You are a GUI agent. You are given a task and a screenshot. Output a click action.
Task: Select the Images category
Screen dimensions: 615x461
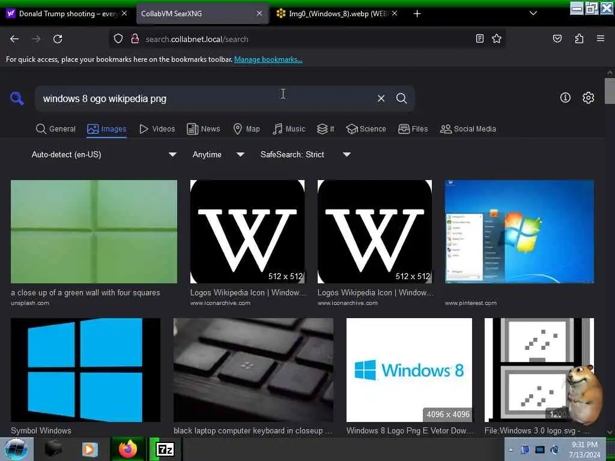pyautogui.click(x=107, y=129)
